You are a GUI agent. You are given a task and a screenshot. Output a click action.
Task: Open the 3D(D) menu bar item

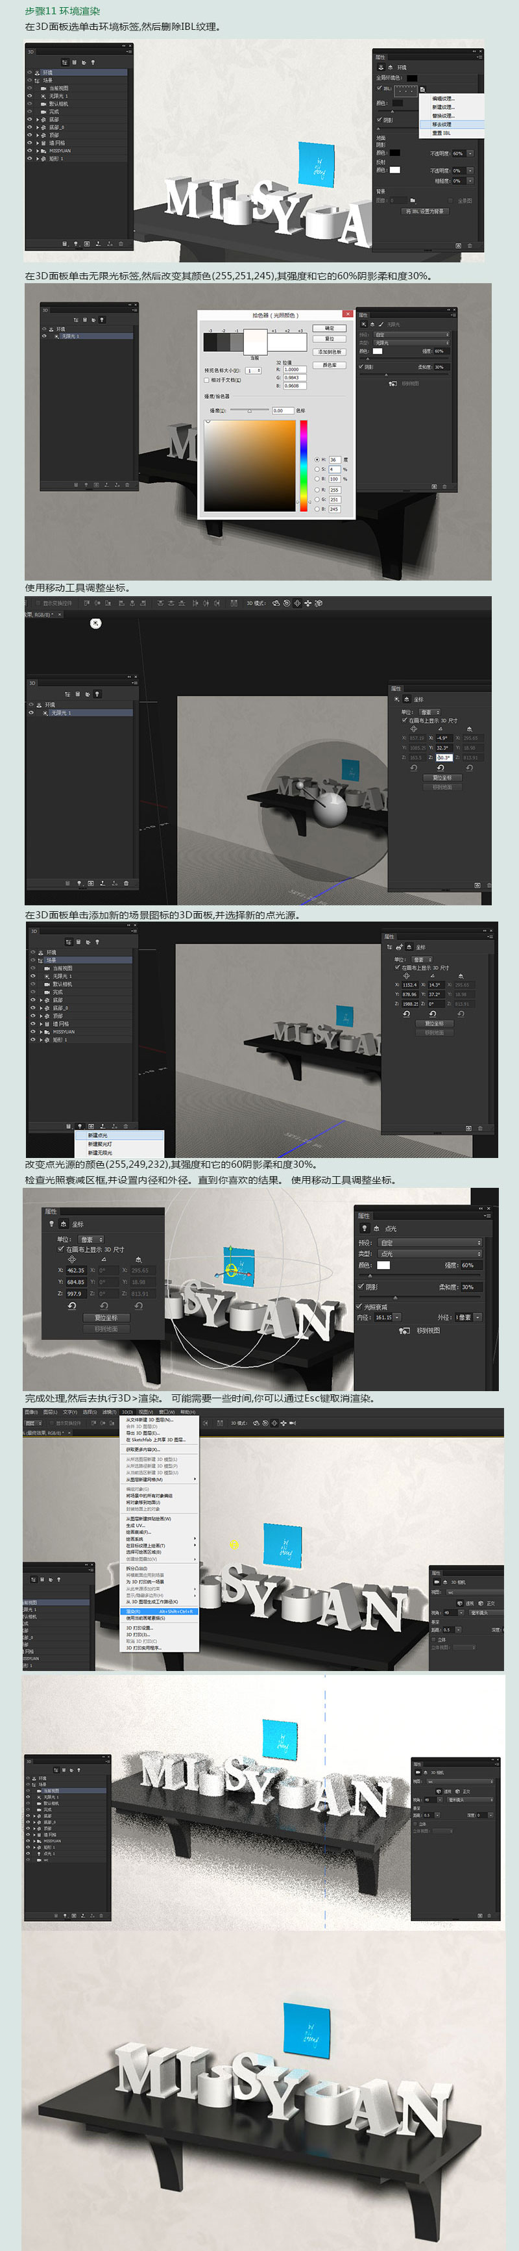pyautogui.click(x=127, y=1412)
